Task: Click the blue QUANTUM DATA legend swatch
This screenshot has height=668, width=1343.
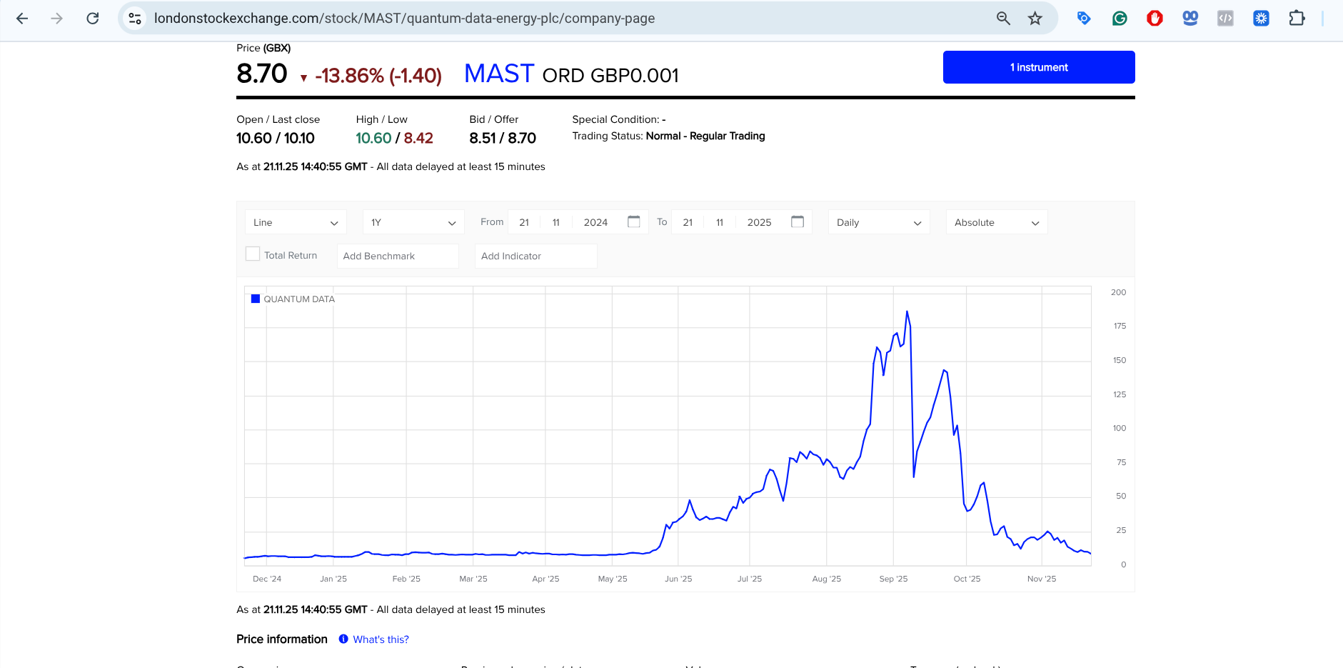Action: pyautogui.click(x=256, y=299)
